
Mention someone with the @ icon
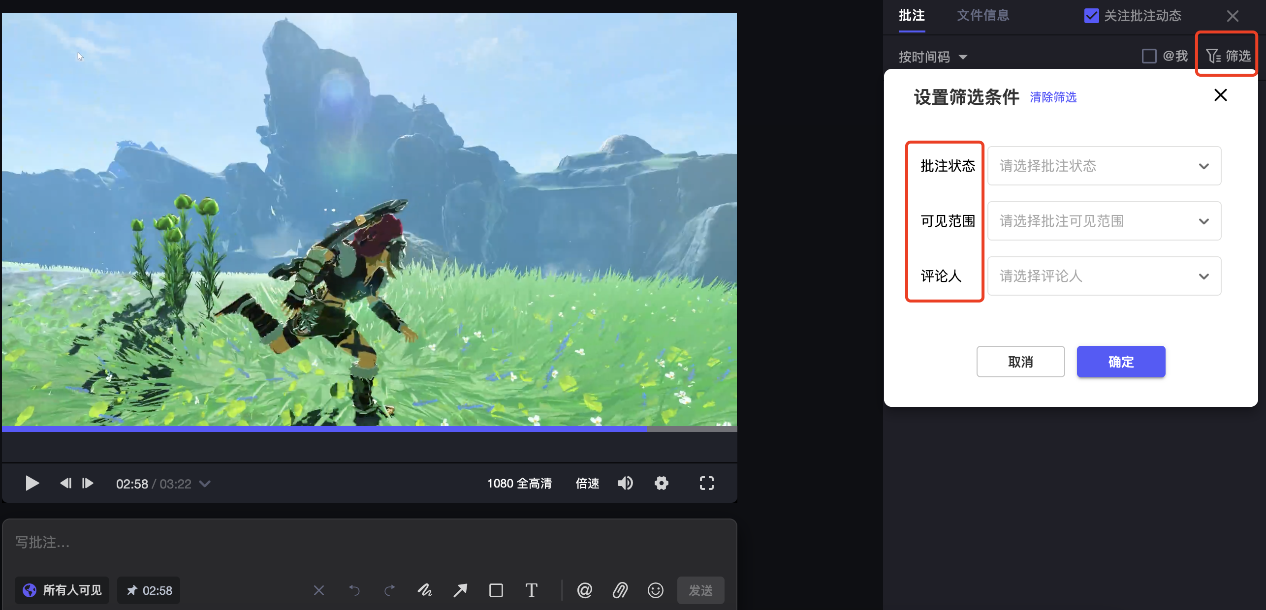585,590
